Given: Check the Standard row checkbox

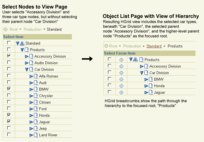Looking at the screenshot, I should [x=9, y=43].
